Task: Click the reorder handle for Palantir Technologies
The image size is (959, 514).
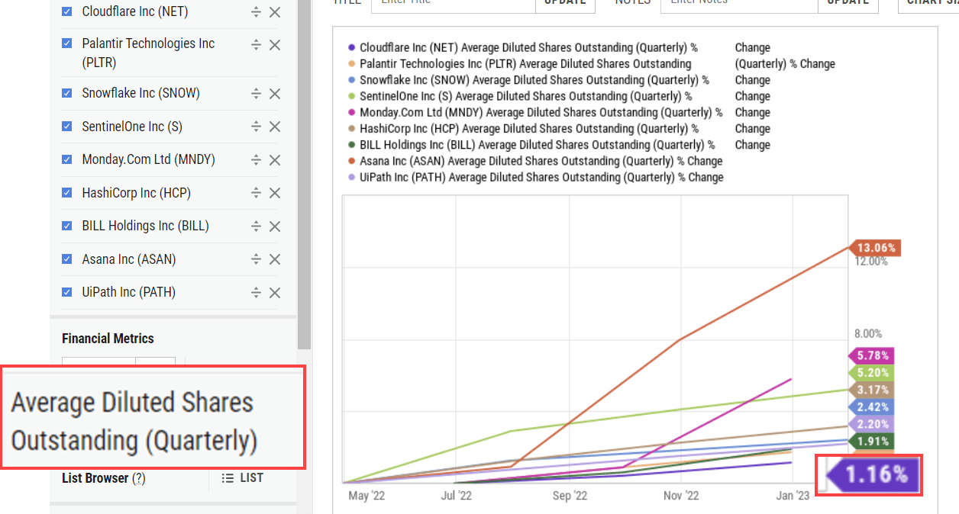Action: (257, 45)
